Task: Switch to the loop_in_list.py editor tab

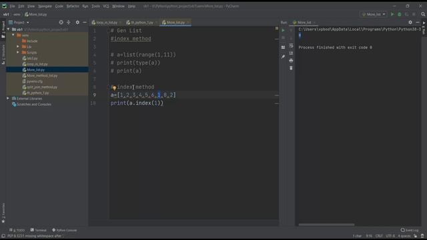Action: [x=107, y=23]
